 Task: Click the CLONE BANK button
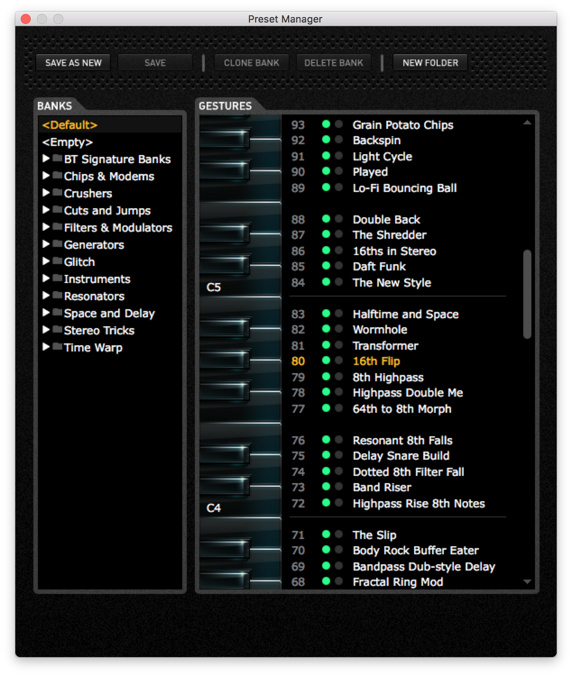(251, 63)
